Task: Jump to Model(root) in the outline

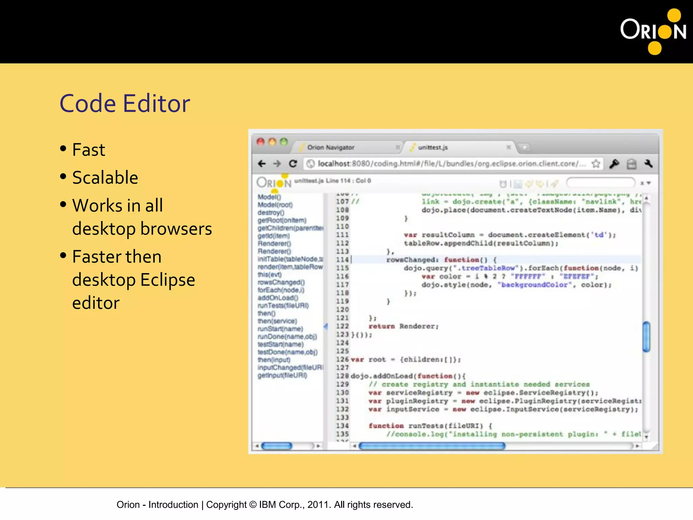Action: pos(275,205)
